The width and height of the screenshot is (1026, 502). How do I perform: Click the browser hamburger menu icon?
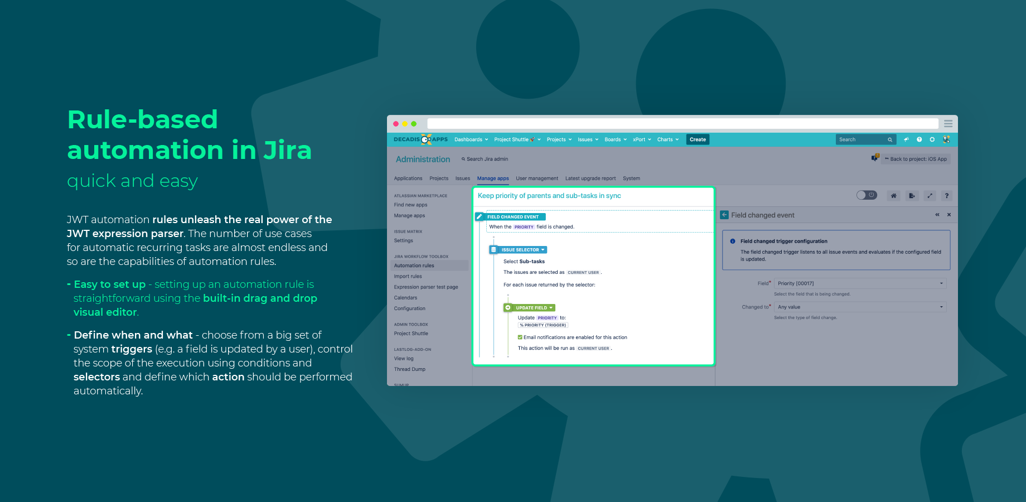click(x=948, y=124)
